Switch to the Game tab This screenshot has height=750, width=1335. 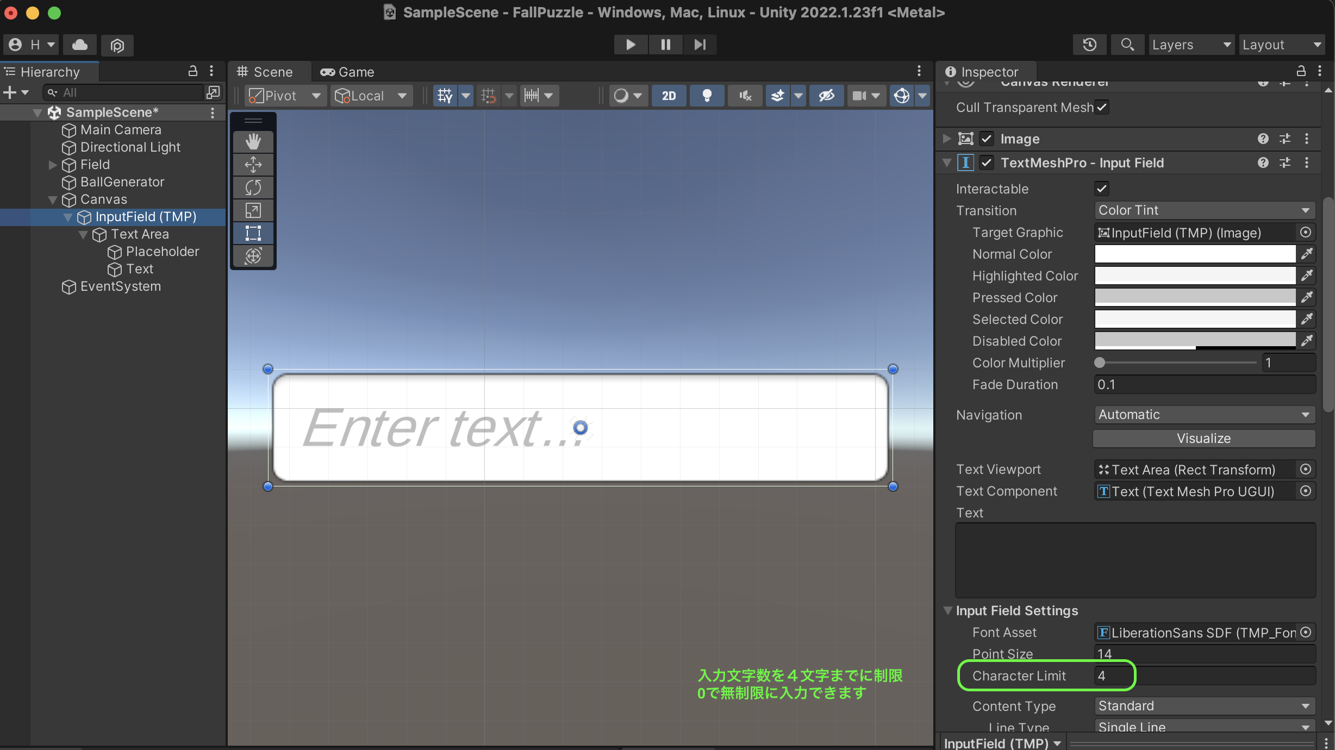[347, 72]
